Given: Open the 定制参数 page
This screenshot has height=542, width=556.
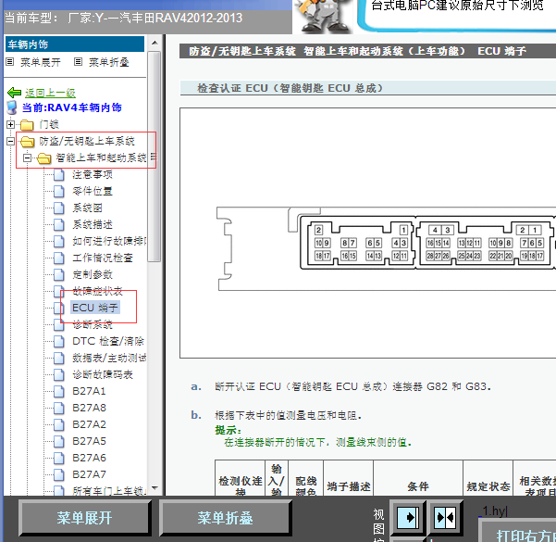Looking at the screenshot, I should point(93,275).
